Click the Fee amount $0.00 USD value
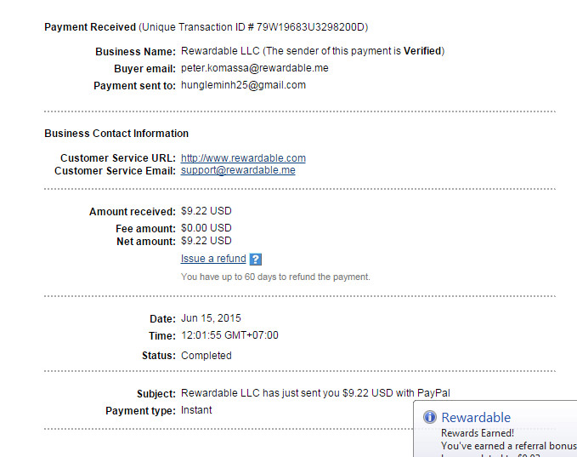The width and height of the screenshot is (577, 457). point(206,228)
